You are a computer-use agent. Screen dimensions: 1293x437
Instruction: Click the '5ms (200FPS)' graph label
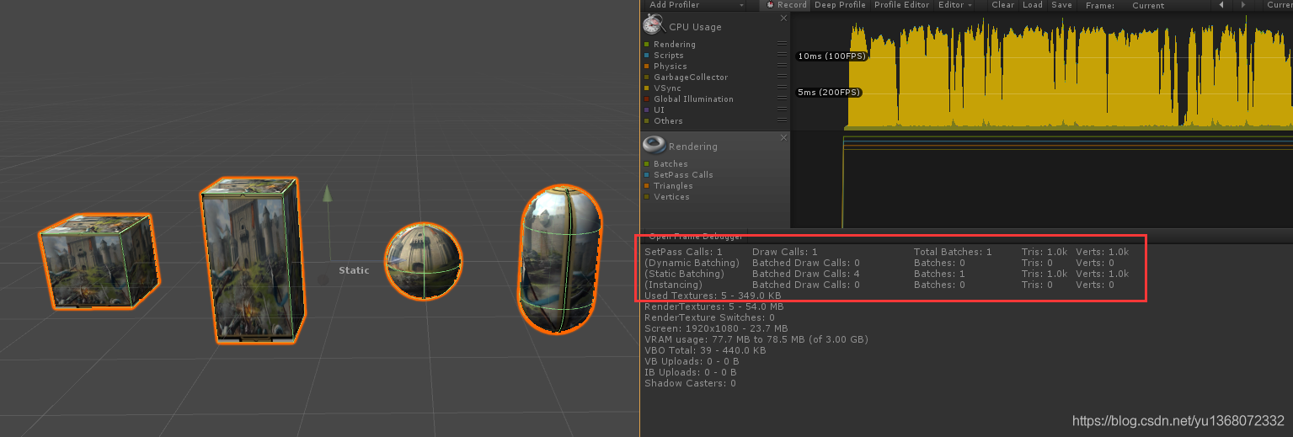pyautogui.click(x=830, y=93)
